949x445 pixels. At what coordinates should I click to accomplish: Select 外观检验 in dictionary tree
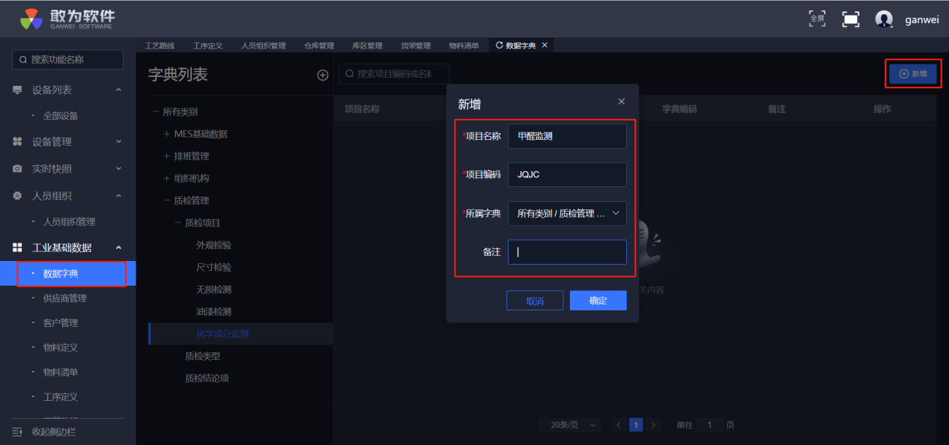tap(213, 245)
